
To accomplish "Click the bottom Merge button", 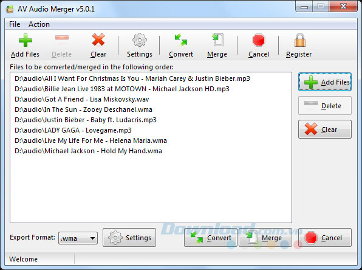I will point(265,238).
